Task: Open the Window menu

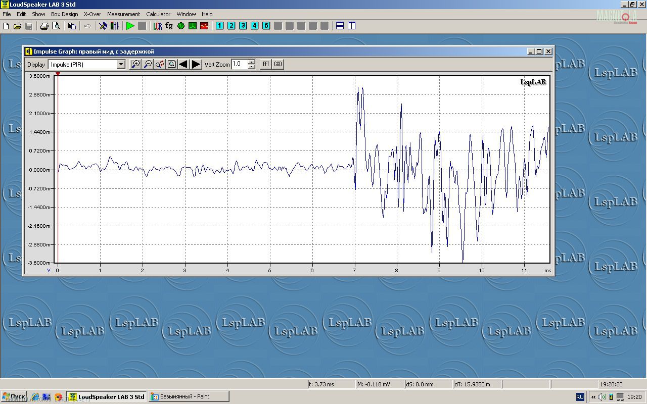Action: click(x=187, y=14)
